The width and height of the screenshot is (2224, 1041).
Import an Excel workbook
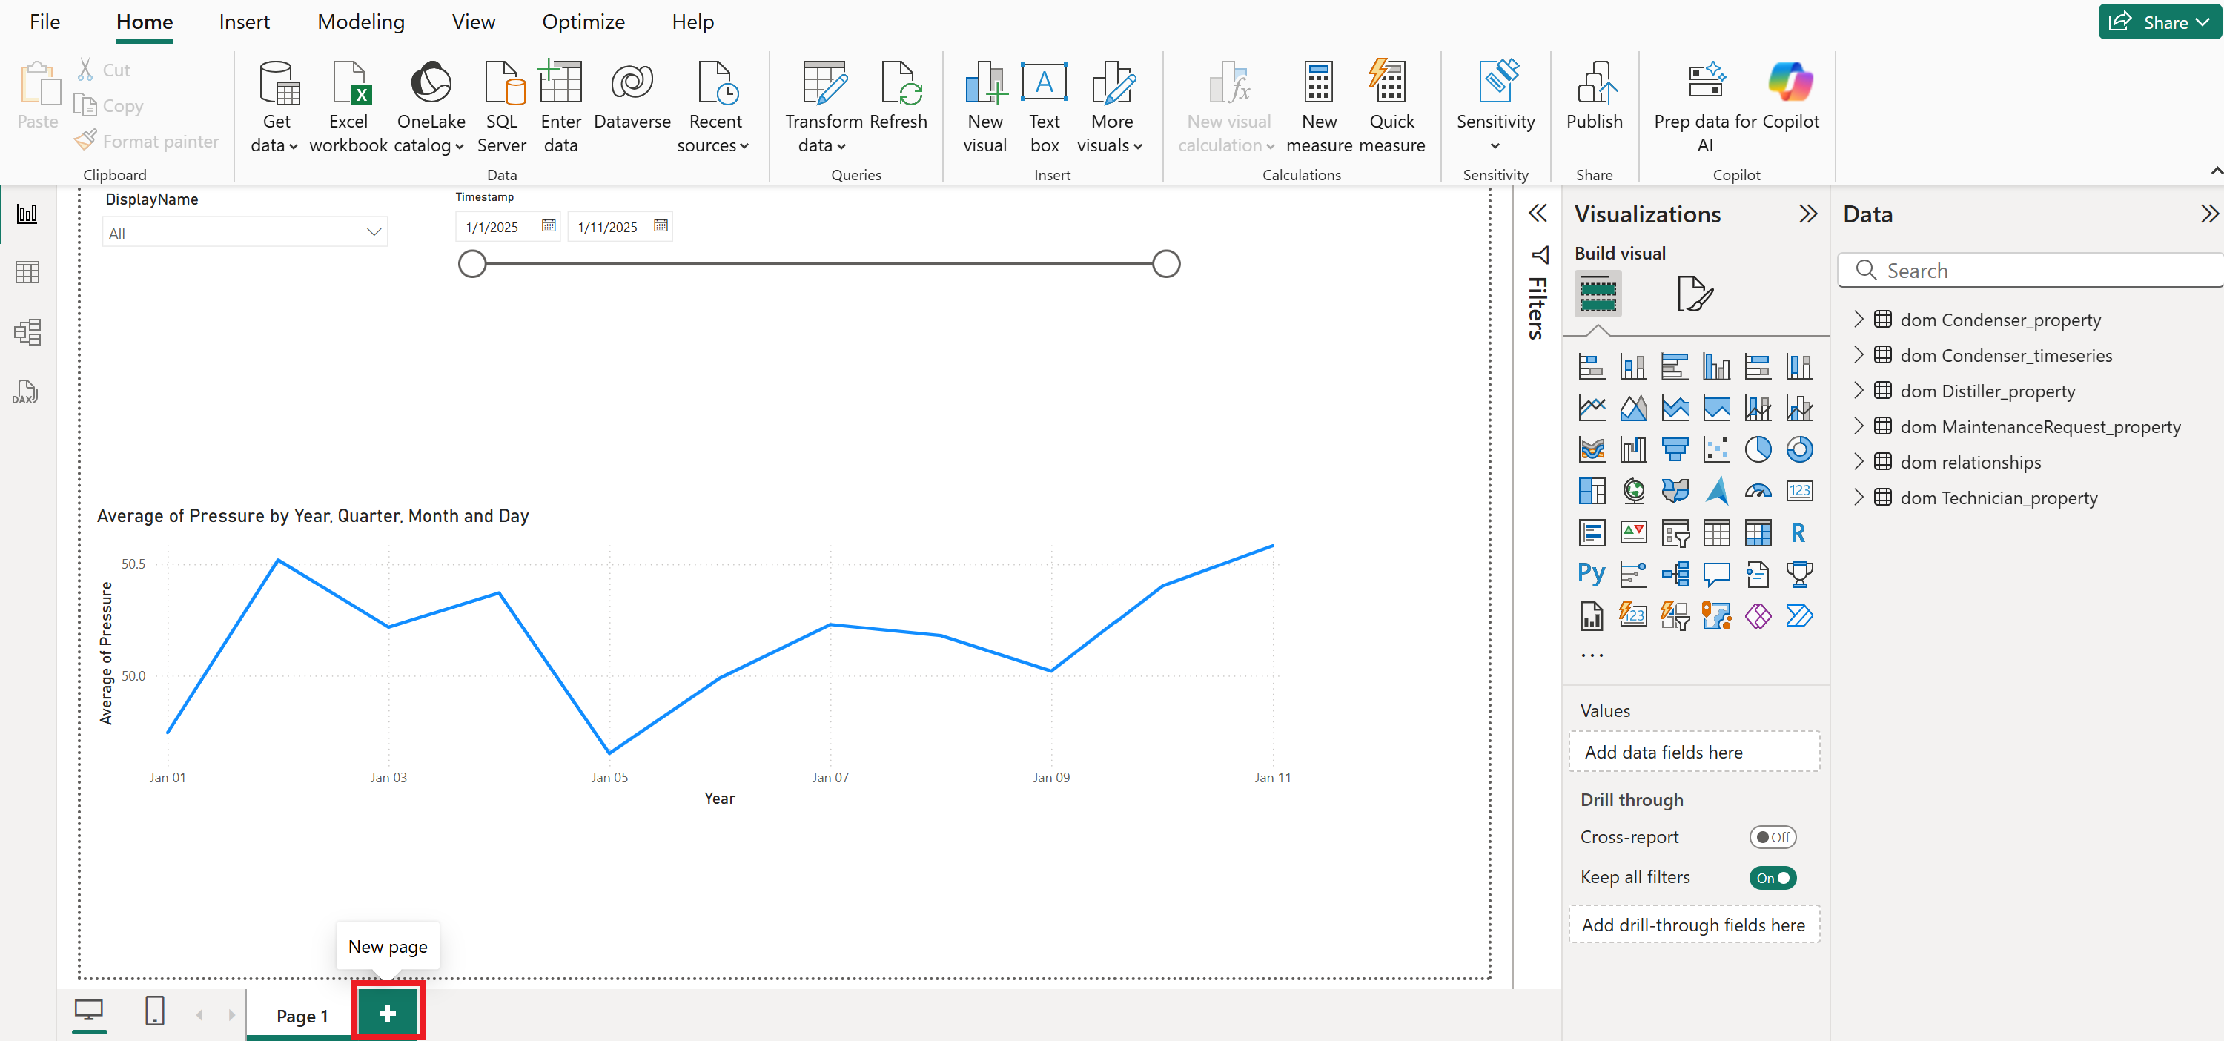pyautogui.click(x=348, y=107)
